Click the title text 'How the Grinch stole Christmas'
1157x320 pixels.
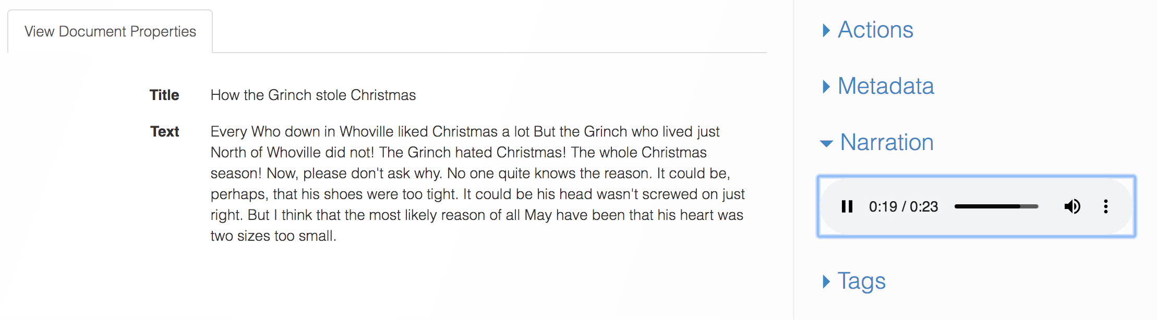tap(313, 95)
